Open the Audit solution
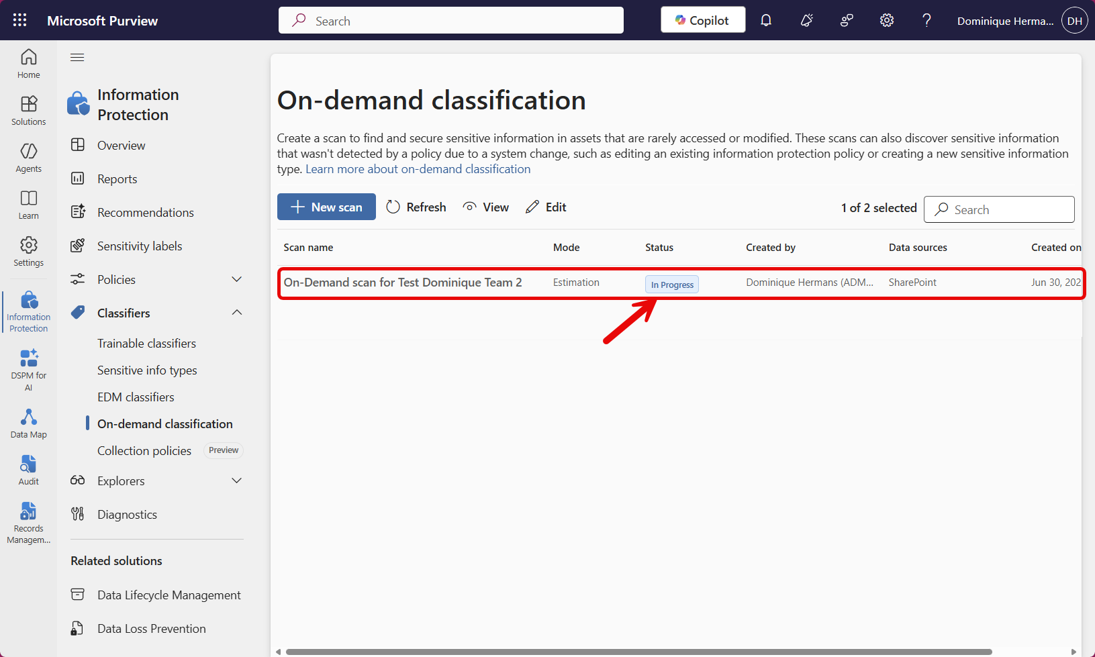 click(28, 468)
